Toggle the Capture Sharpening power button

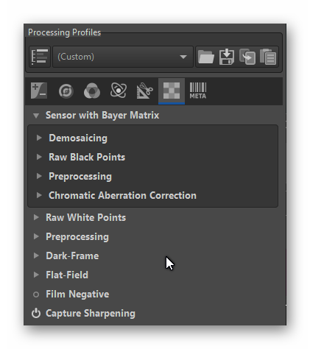(36, 314)
